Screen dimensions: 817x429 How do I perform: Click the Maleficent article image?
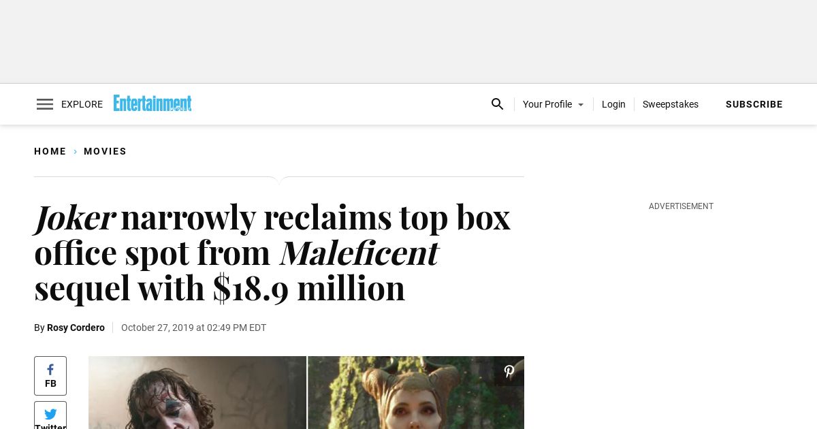pyautogui.click(x=416, y=392)
